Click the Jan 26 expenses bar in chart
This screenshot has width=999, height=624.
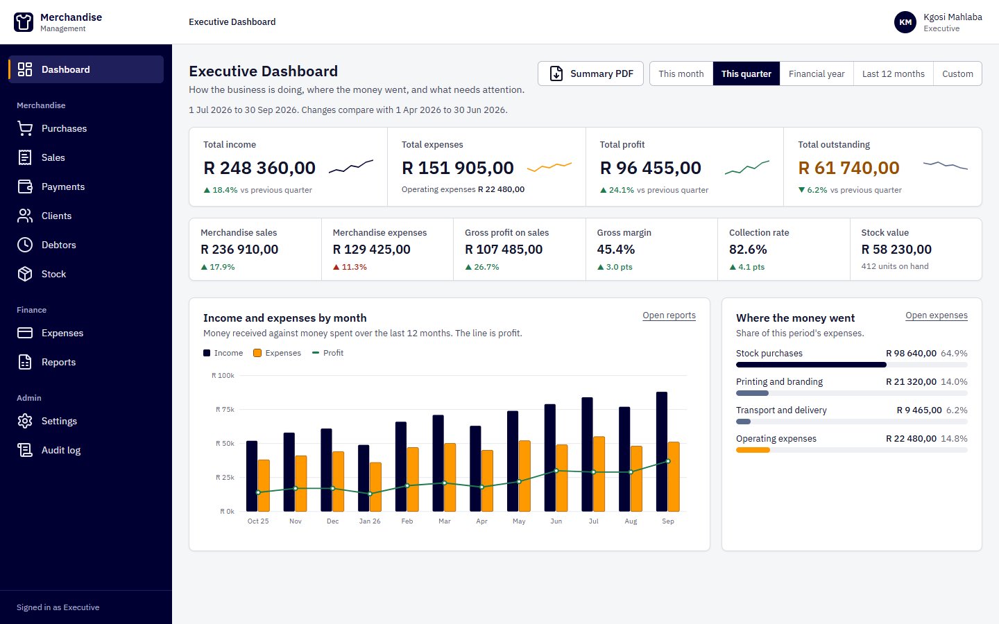(x=375, y=487)
